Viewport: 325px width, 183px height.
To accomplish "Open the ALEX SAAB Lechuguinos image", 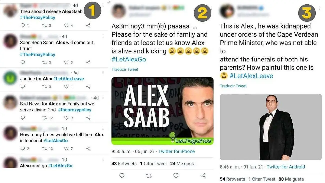I will [x=162, y=111].
